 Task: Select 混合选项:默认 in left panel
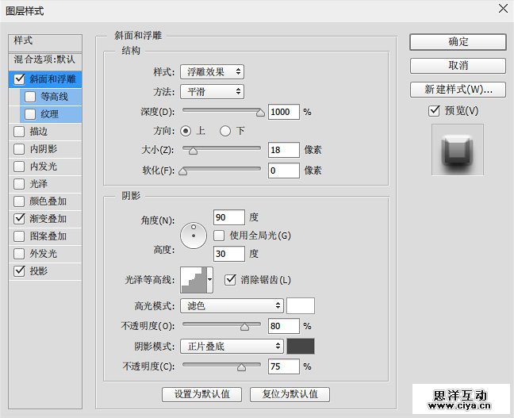45,60
